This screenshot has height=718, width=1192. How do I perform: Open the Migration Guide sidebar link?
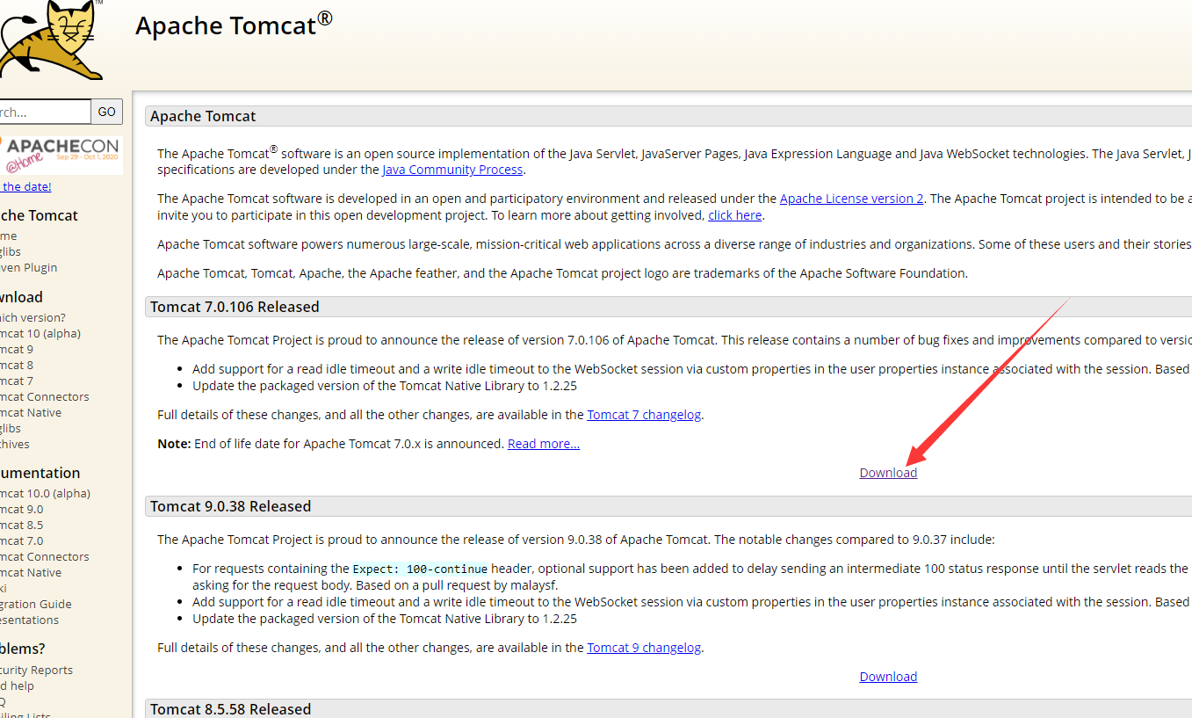(36, 604)
